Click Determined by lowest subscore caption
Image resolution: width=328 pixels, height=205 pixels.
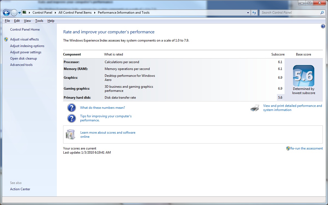click(304, 91)
